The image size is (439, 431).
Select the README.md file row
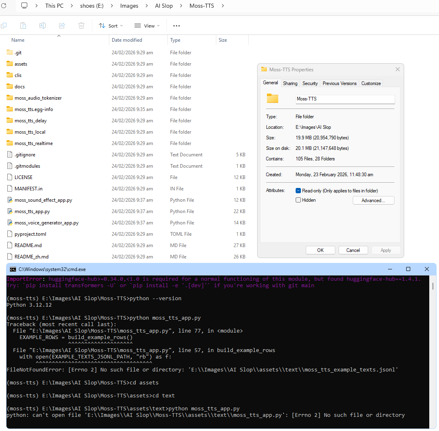126,245
